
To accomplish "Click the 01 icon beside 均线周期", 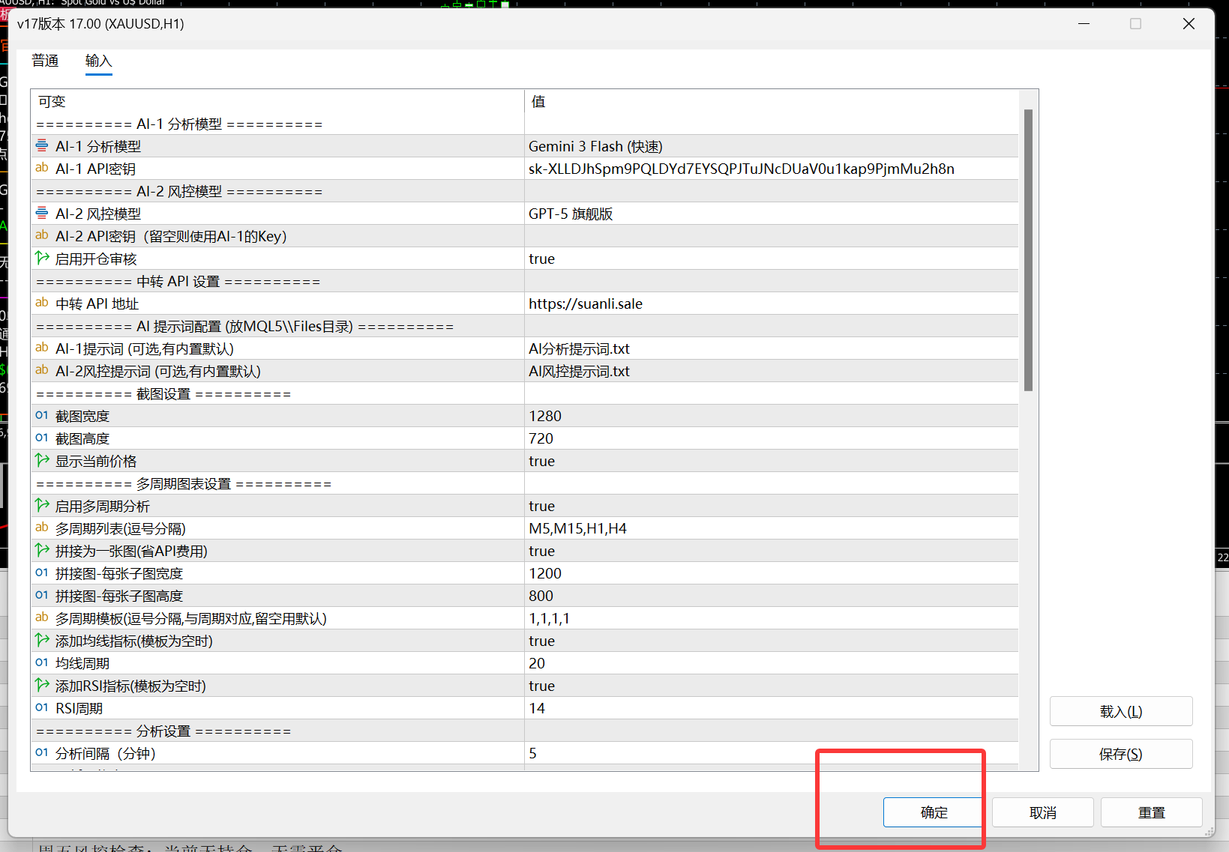I will 42,662.
